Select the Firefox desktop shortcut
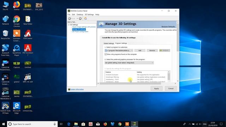 click(17, 6)
